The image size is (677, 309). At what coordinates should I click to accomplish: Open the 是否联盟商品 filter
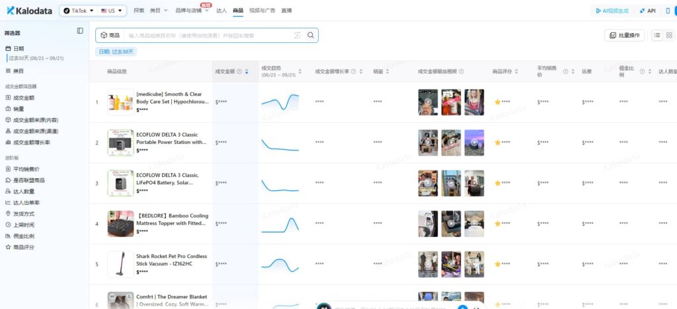25,180
